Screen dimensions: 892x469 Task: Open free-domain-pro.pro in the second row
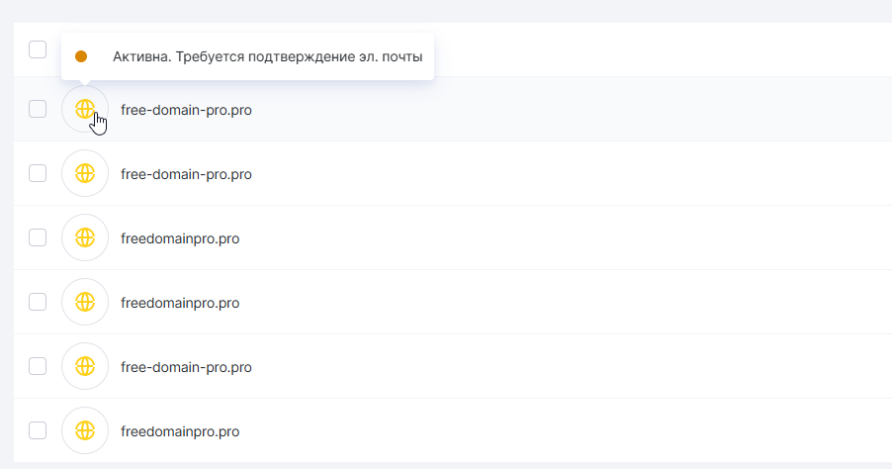point(186,174)
